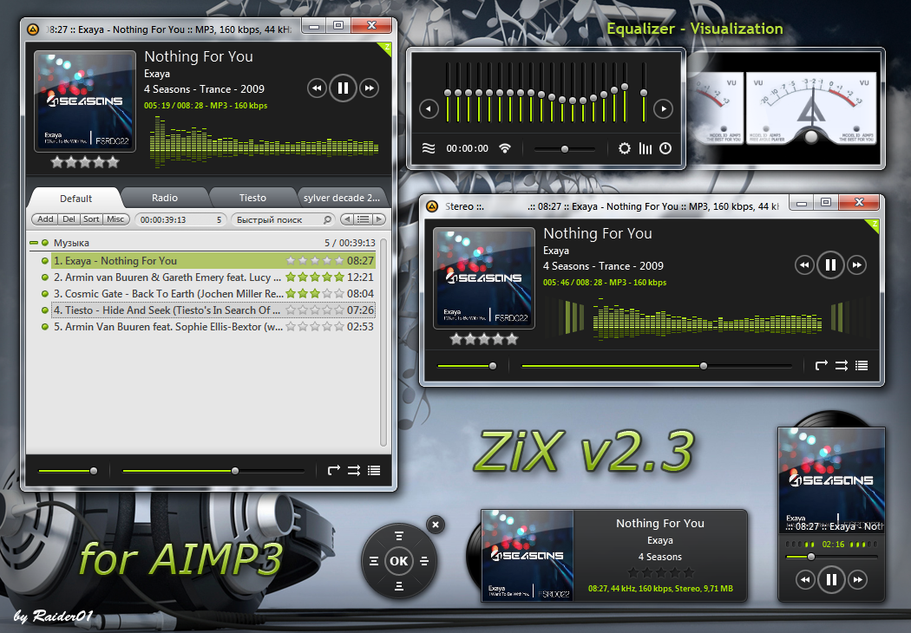Toggle repeat in the Stereo player window
This screenshot has width=911, height=633.
pyautogui.click(x=821, y=365)
